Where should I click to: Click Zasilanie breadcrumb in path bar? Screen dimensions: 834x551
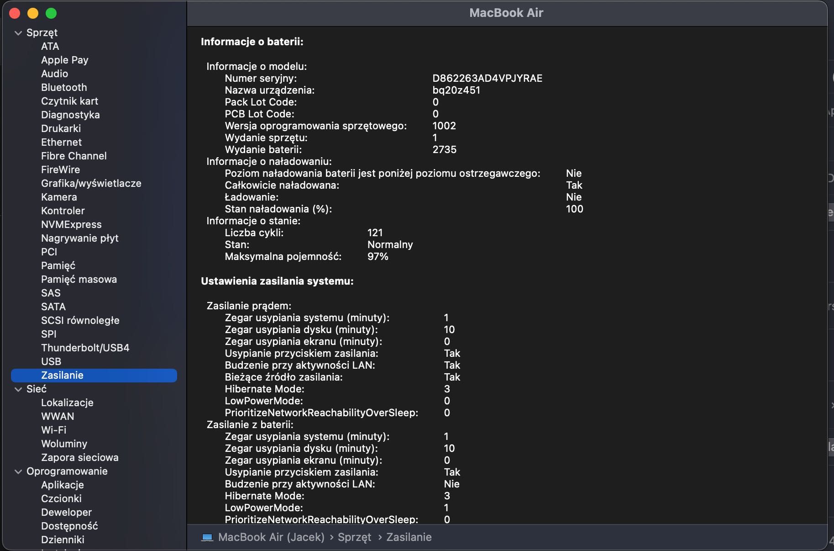409,537
